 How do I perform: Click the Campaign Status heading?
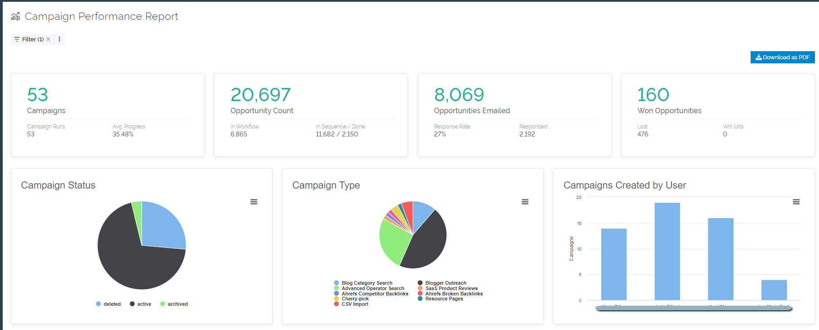[58, 185]
